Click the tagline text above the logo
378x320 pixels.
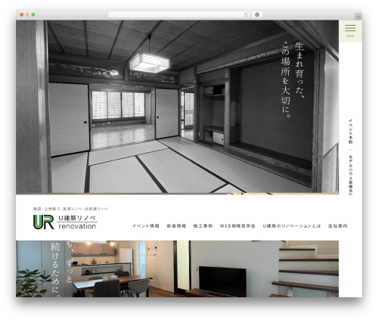(x=70, y=209)
